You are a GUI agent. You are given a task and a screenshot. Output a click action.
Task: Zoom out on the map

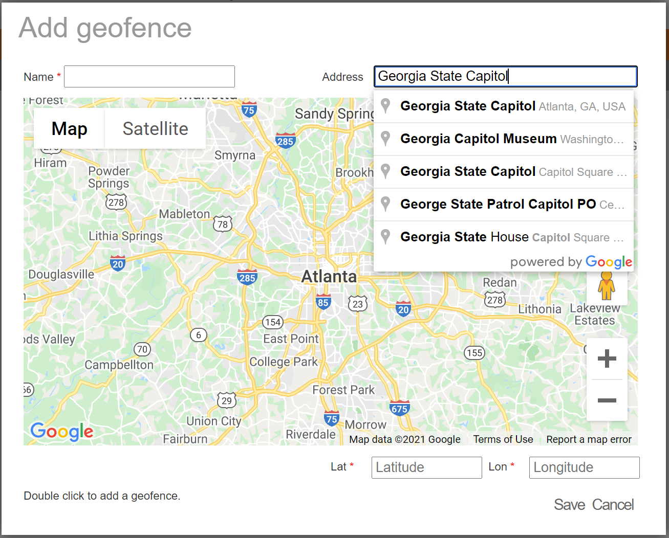point(607,400)
